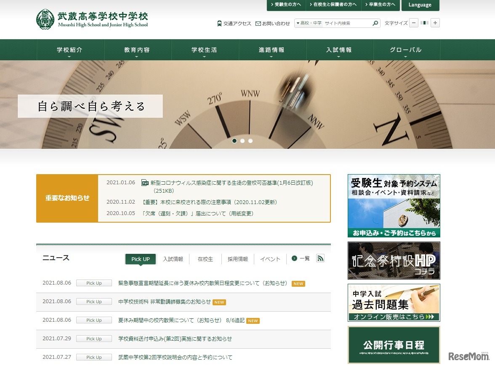Enlarge text with the plus font-size button
The height and width of the screenshot is (366, 495).
(x=436, y=23)
